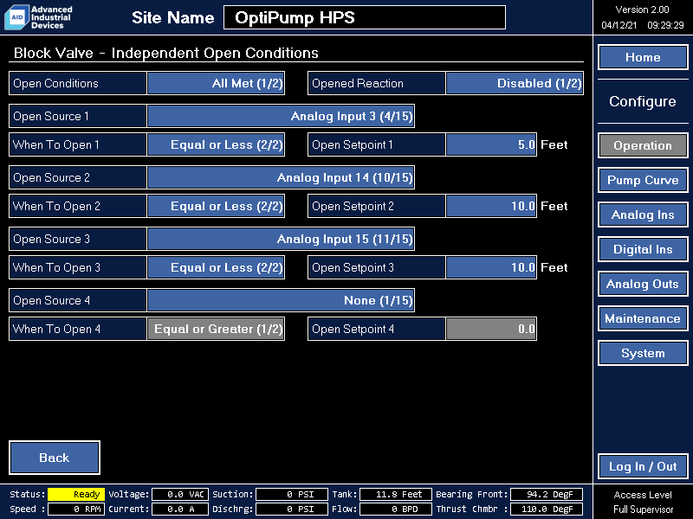This screenshot has height=519, width=693.
Task: Select Open Source 2 Analog Input 14
Action: click(x=281, y=177)
